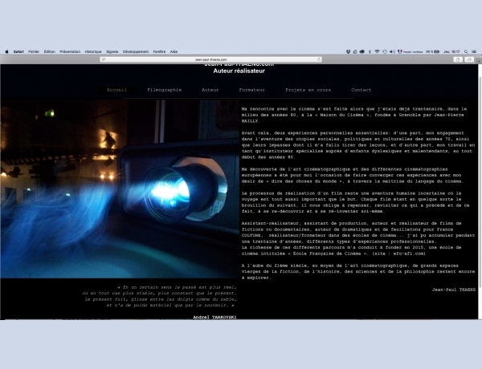Click the battery status icon

[x=437, y=51]
